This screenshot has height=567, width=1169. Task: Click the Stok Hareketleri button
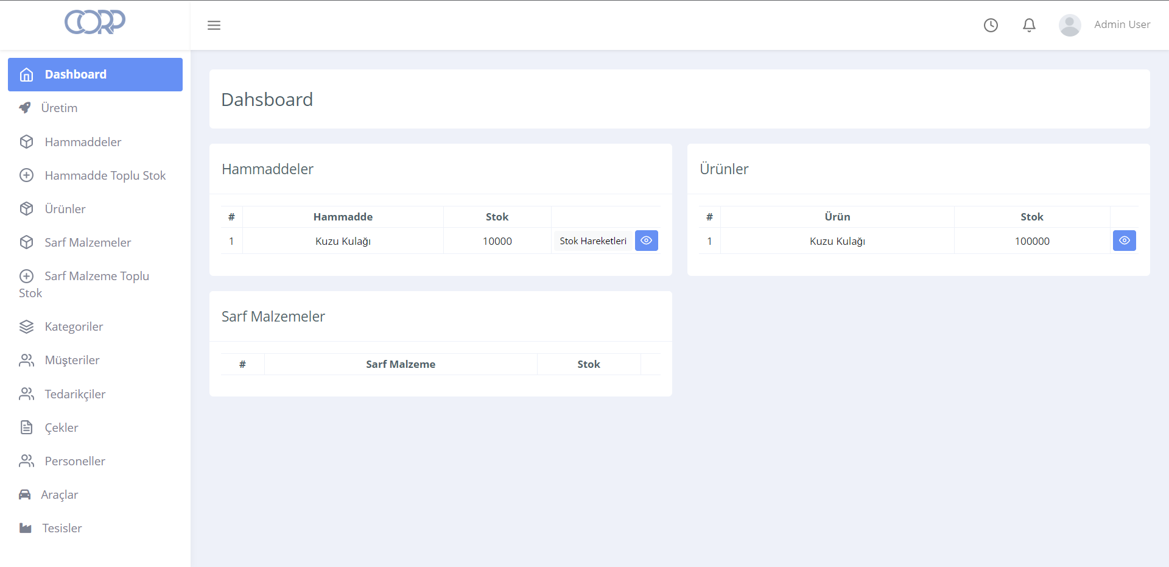(592, 241)
